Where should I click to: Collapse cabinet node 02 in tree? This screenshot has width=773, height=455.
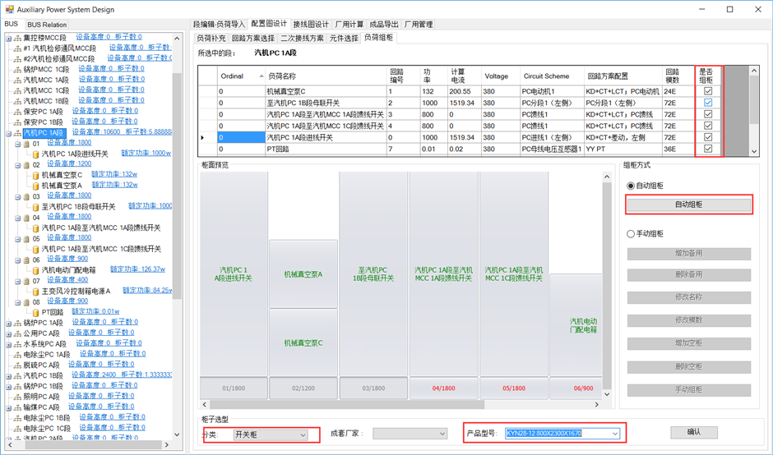coord(18,165)
